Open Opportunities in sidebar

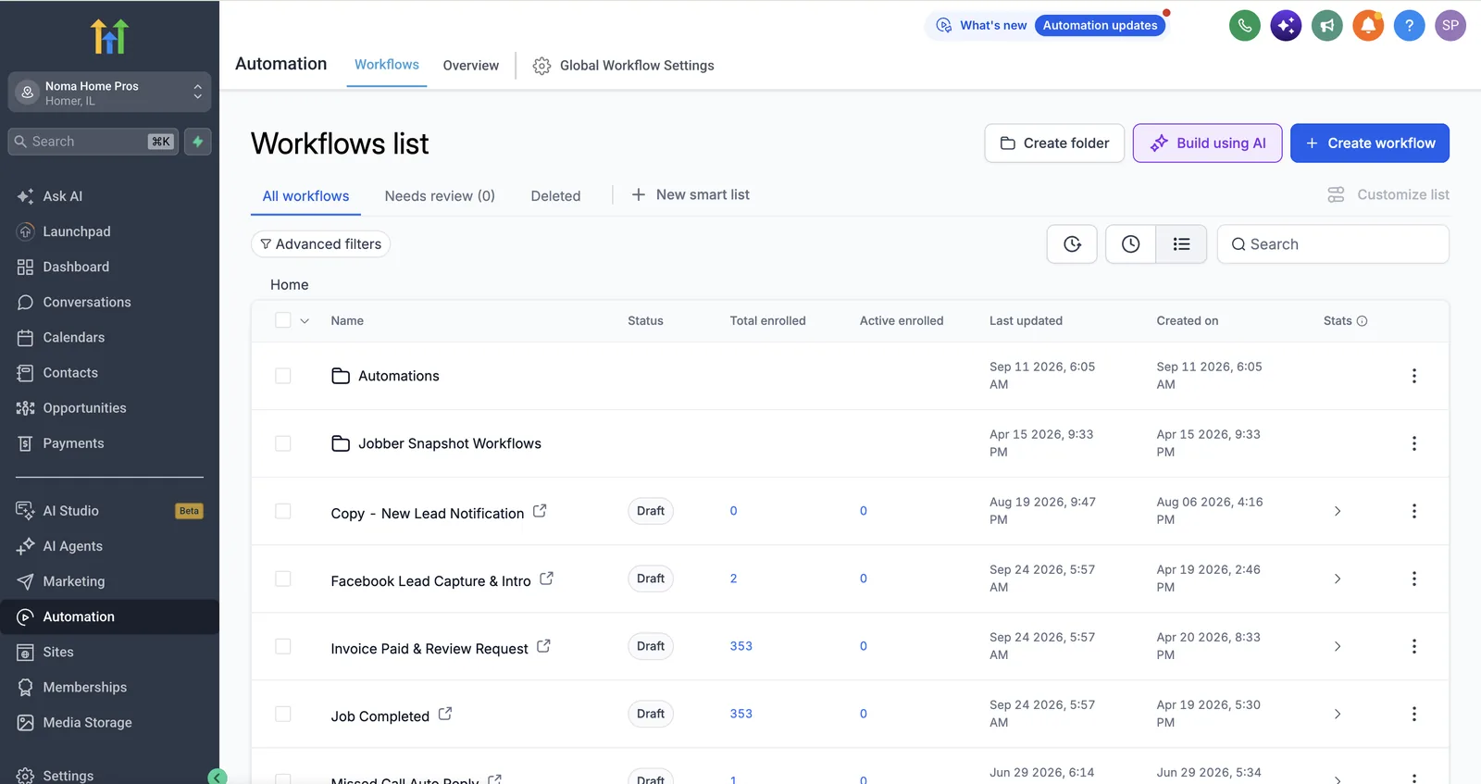(84, 408)
